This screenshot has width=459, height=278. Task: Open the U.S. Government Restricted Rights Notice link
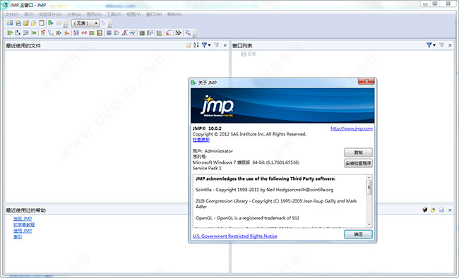(234, 236)
